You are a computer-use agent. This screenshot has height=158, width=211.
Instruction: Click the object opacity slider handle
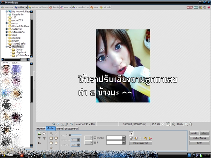70,135
